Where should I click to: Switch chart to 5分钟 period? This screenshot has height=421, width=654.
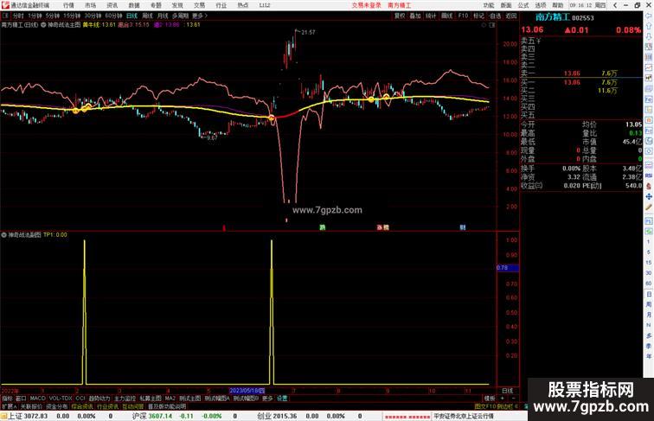click(x=53, y=16)
